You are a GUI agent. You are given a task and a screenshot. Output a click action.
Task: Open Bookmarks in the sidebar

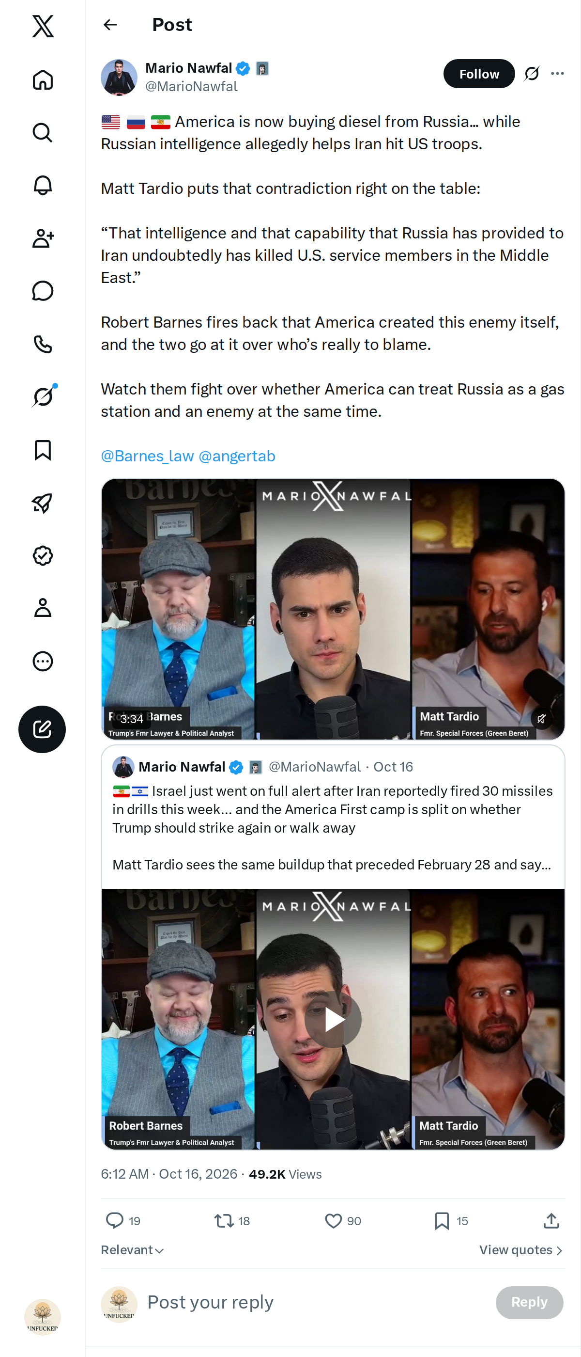coord(43,450)
